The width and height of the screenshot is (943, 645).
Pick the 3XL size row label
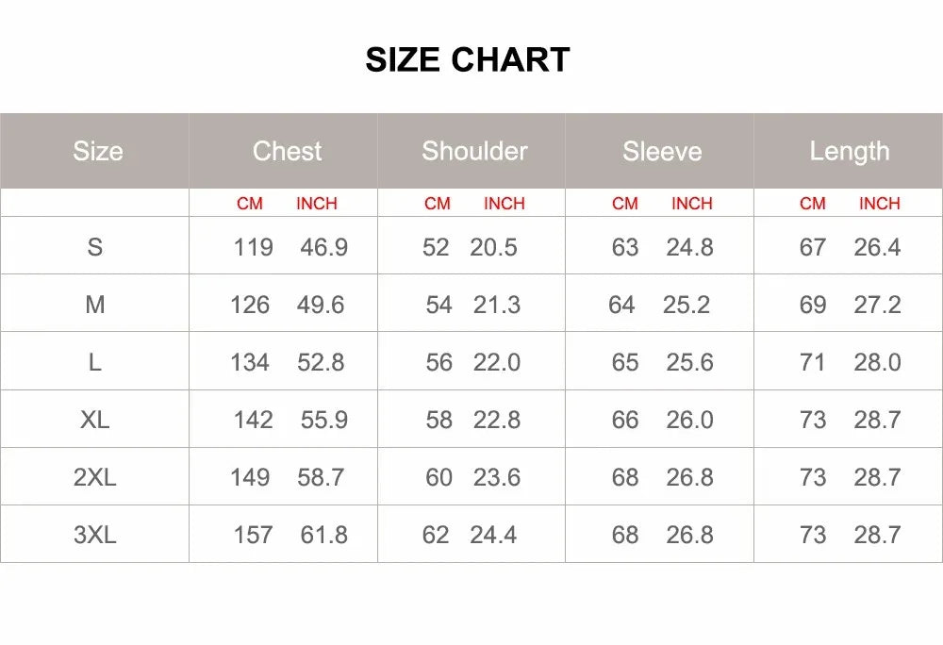tap(94, 535)
